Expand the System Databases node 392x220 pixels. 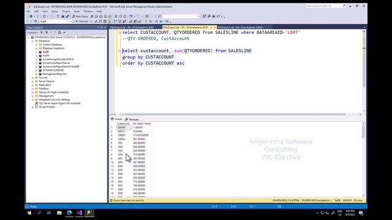[x=37, y=45]
